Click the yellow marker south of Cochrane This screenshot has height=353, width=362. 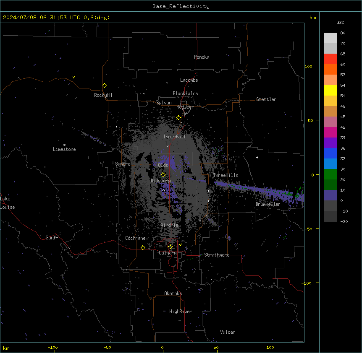coord(143,247)
